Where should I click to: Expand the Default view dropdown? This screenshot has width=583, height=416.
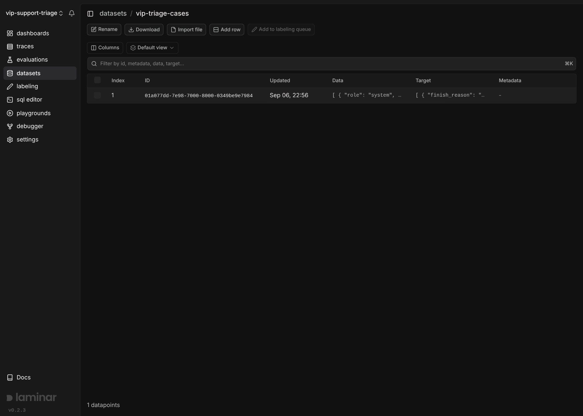pyautogui.click(x=152, y=48)
